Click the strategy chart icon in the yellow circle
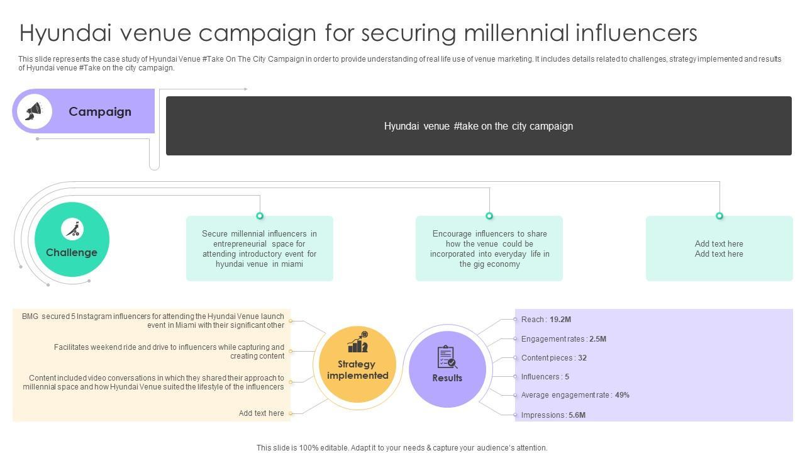The width and height of the screenshot is (805, 453). [x=358, y=342]
